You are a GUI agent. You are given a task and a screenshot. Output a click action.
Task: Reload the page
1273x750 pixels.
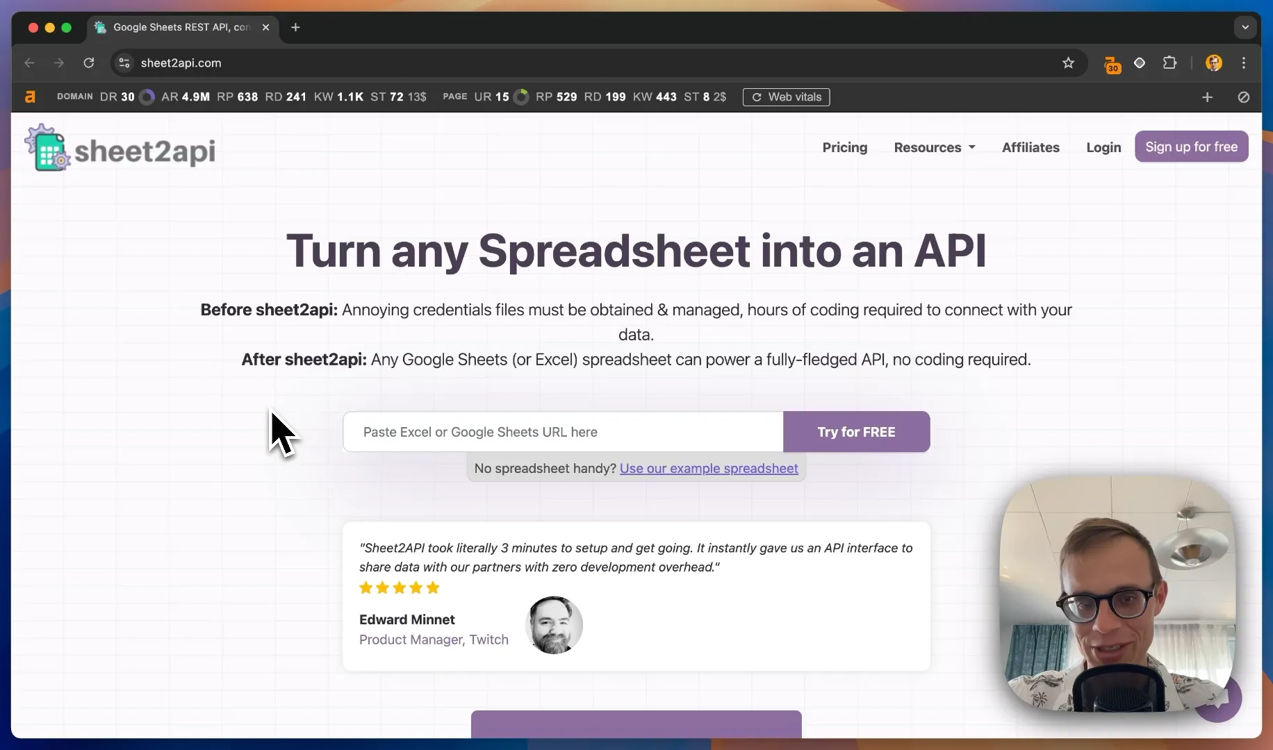(89, 63)
